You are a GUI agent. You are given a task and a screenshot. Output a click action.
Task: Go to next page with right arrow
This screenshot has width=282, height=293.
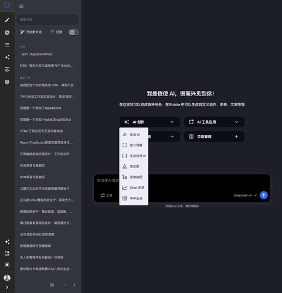point(74,285)
